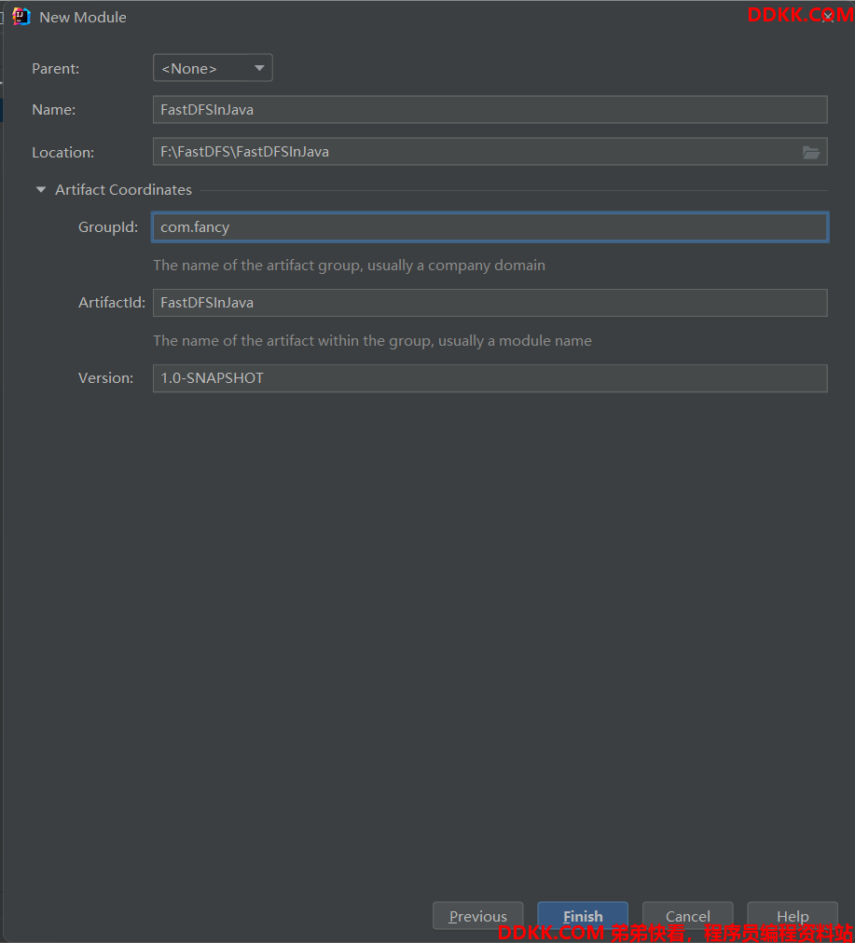This screenshot has width=855, height=943.
Task: Close the New Module window
Action: (828, 18)
